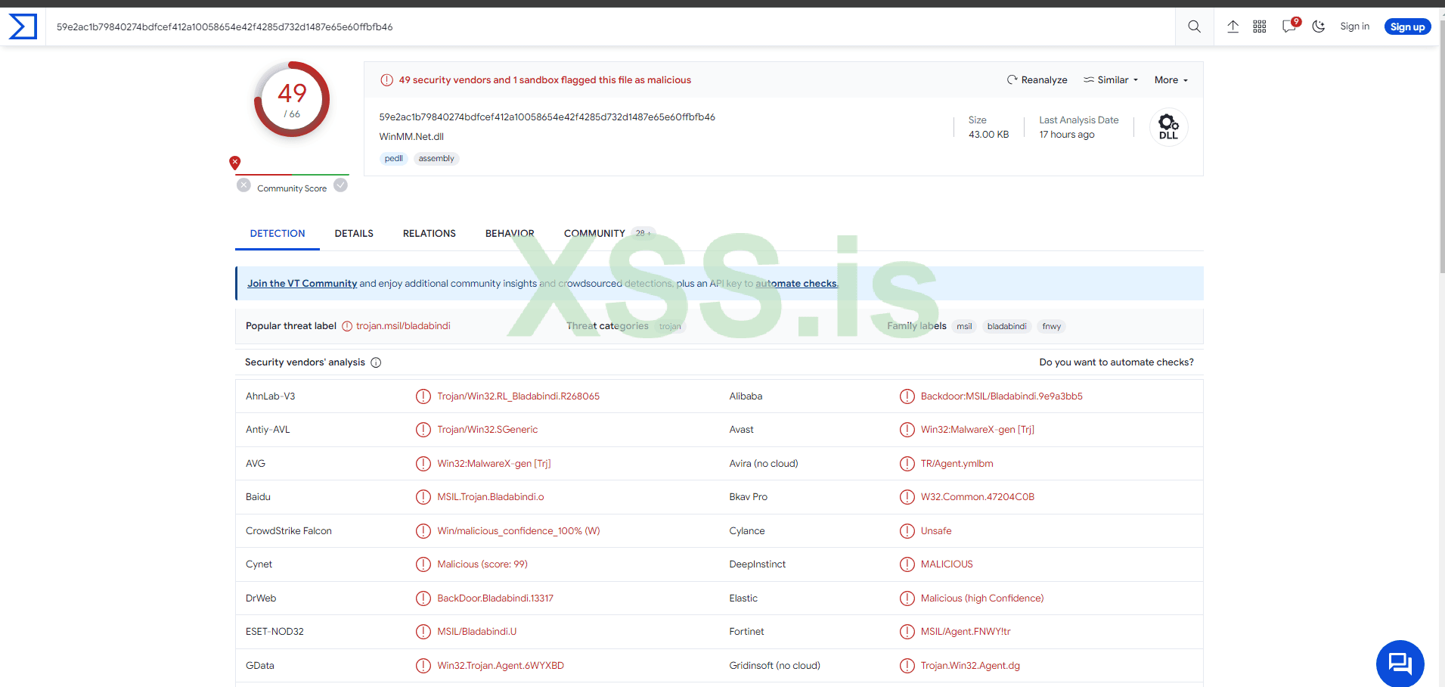The height and width of the screenshot is (687, 1445).
Task: Click the DeepInstinct detection alert icon
Action: [907, 564]
